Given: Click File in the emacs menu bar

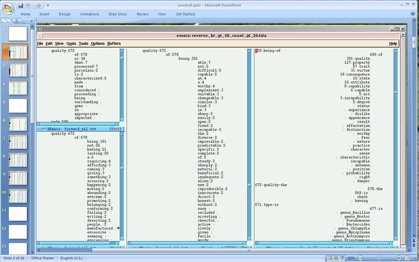Looking at the screenshot, I should 40,44.
